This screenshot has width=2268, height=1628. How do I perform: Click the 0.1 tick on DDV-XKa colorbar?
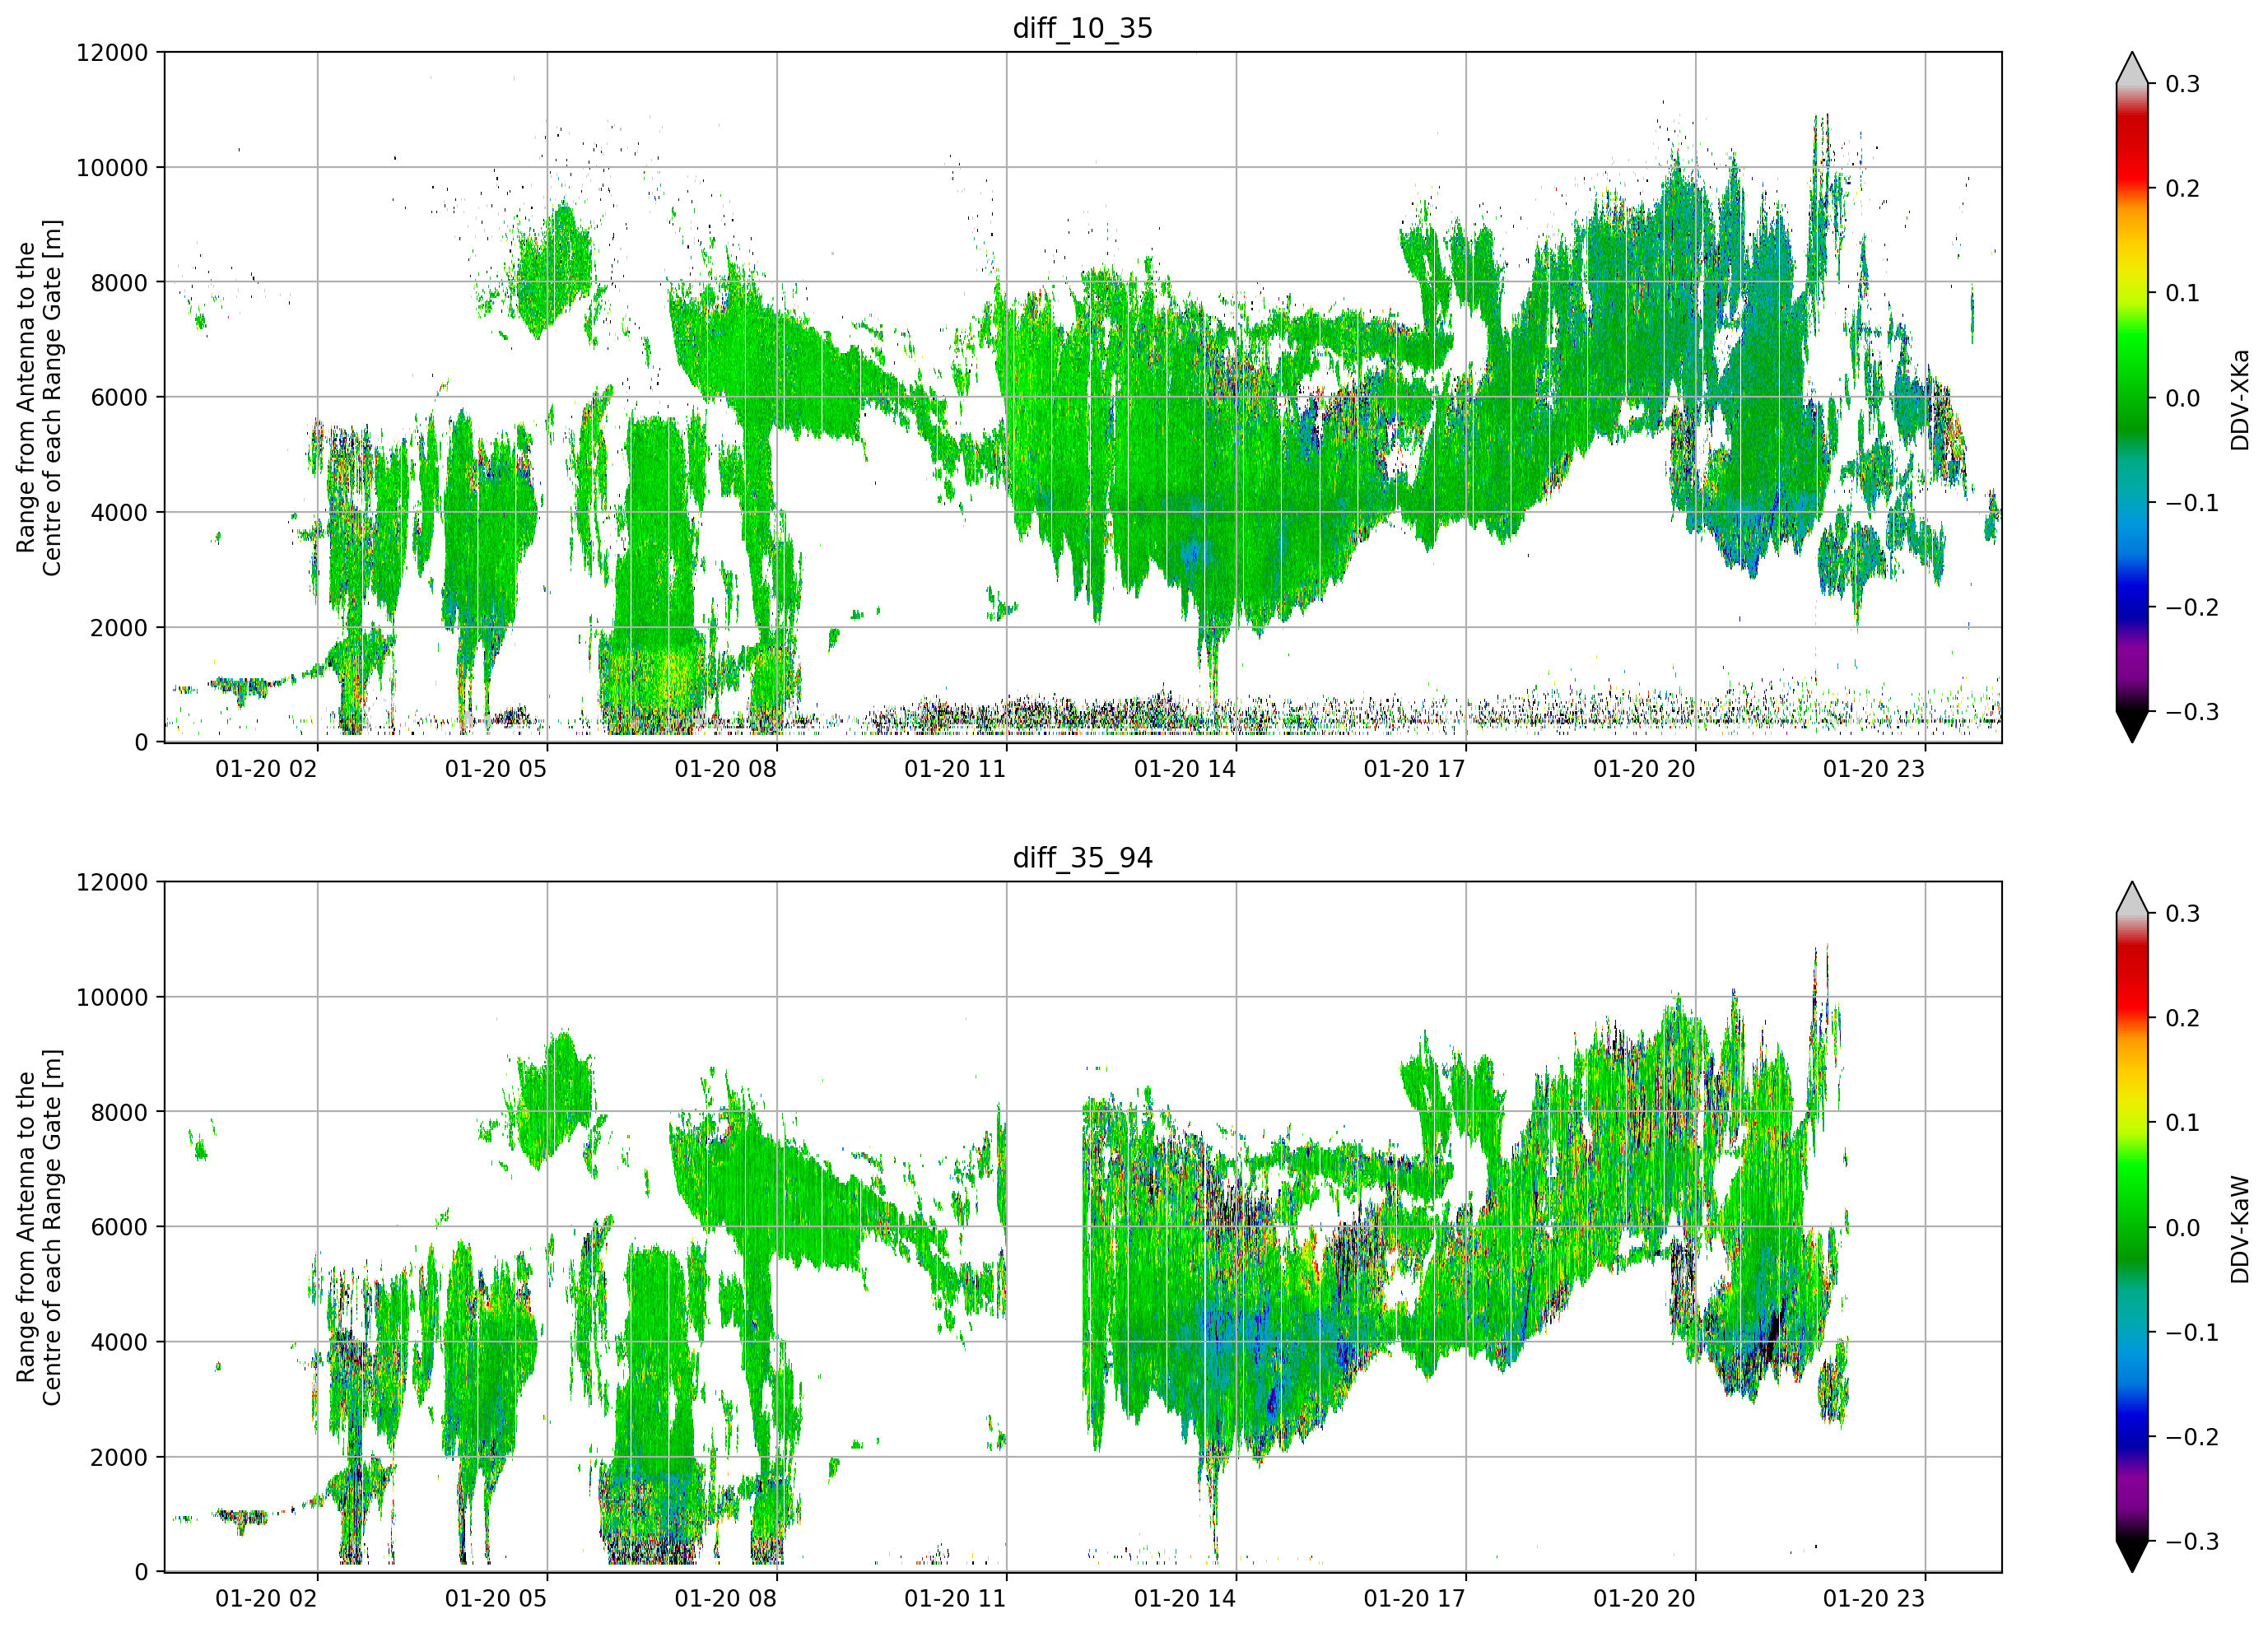coord(2183,293)
